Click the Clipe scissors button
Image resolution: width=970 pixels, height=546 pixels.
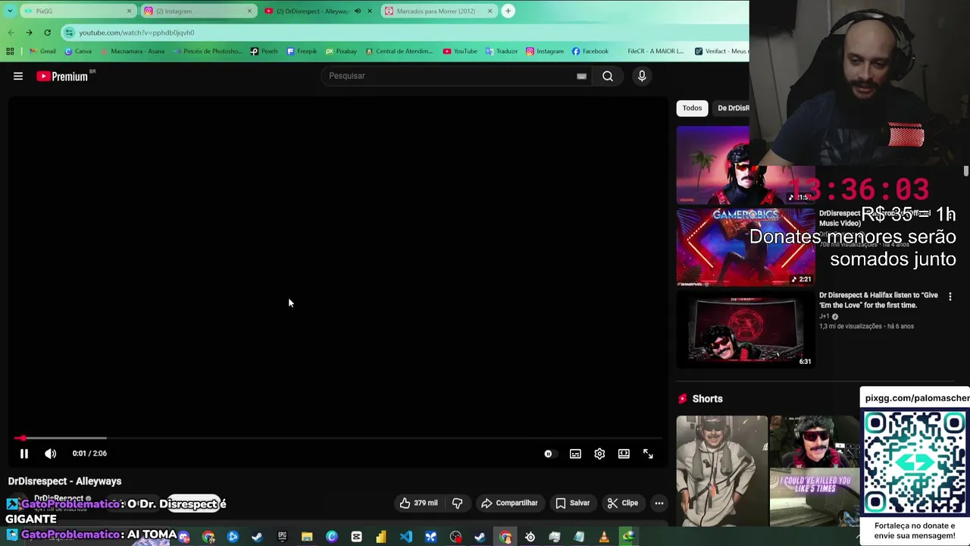(622, 503)
